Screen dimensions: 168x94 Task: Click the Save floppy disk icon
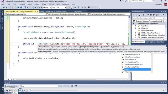coord(18,8)
